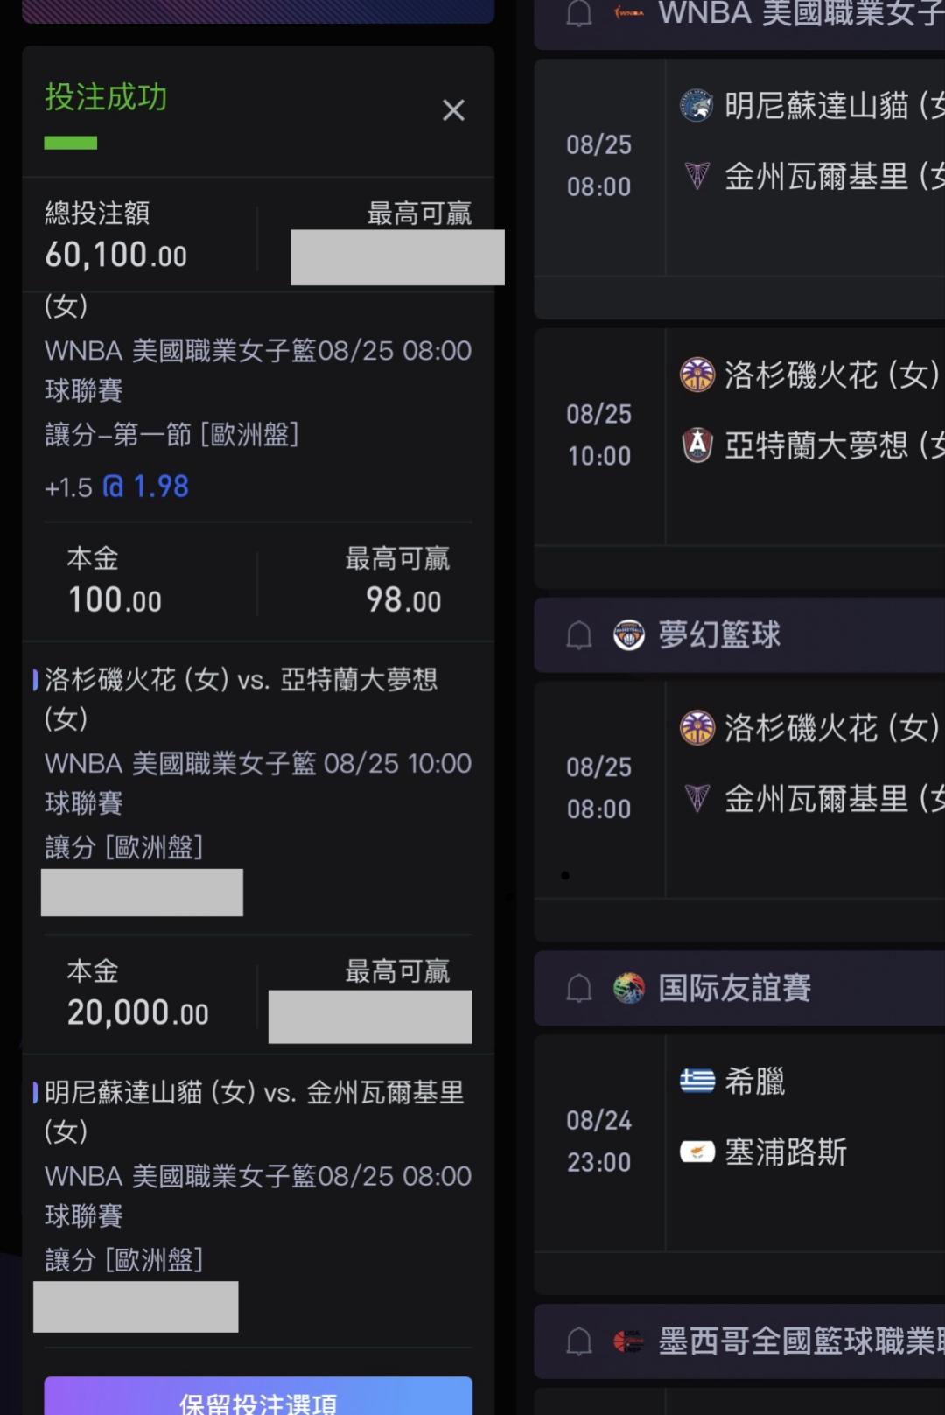Click the 明尼蘇達山貓 team logo icon

pyautogui.click(x=696, y=106)
